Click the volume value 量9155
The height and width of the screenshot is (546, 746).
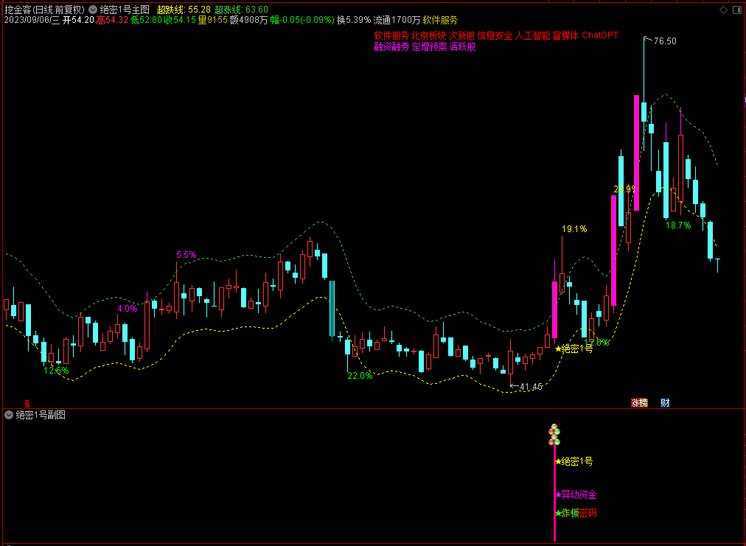pos(212,21)
